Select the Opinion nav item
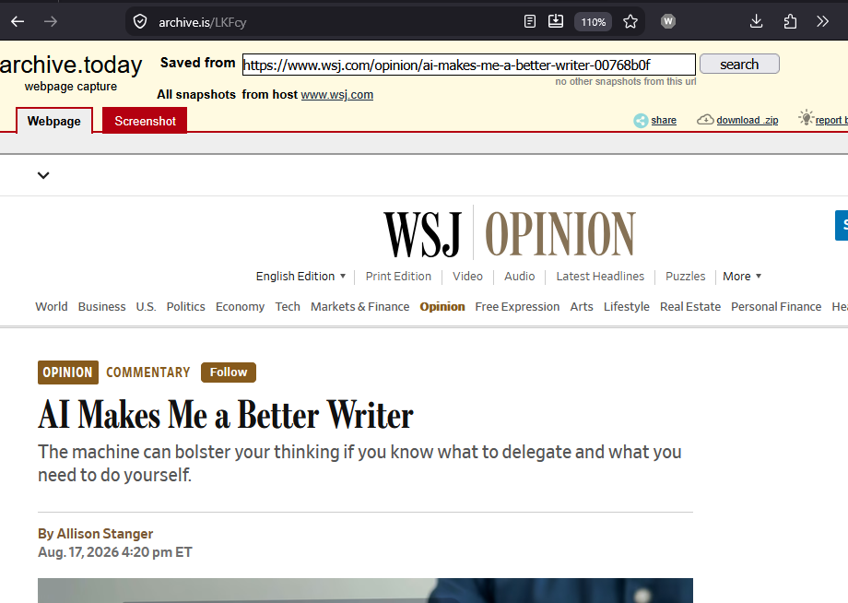The height and width of the screenshot is (603, 848). coord(442,307)
